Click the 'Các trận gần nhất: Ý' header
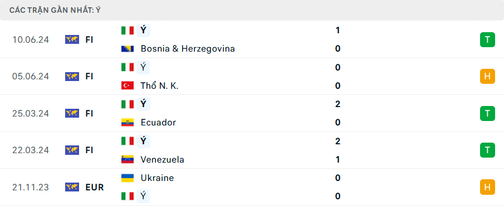The width and height of the screenshot is (504, 207). click(x=55, y=10)
